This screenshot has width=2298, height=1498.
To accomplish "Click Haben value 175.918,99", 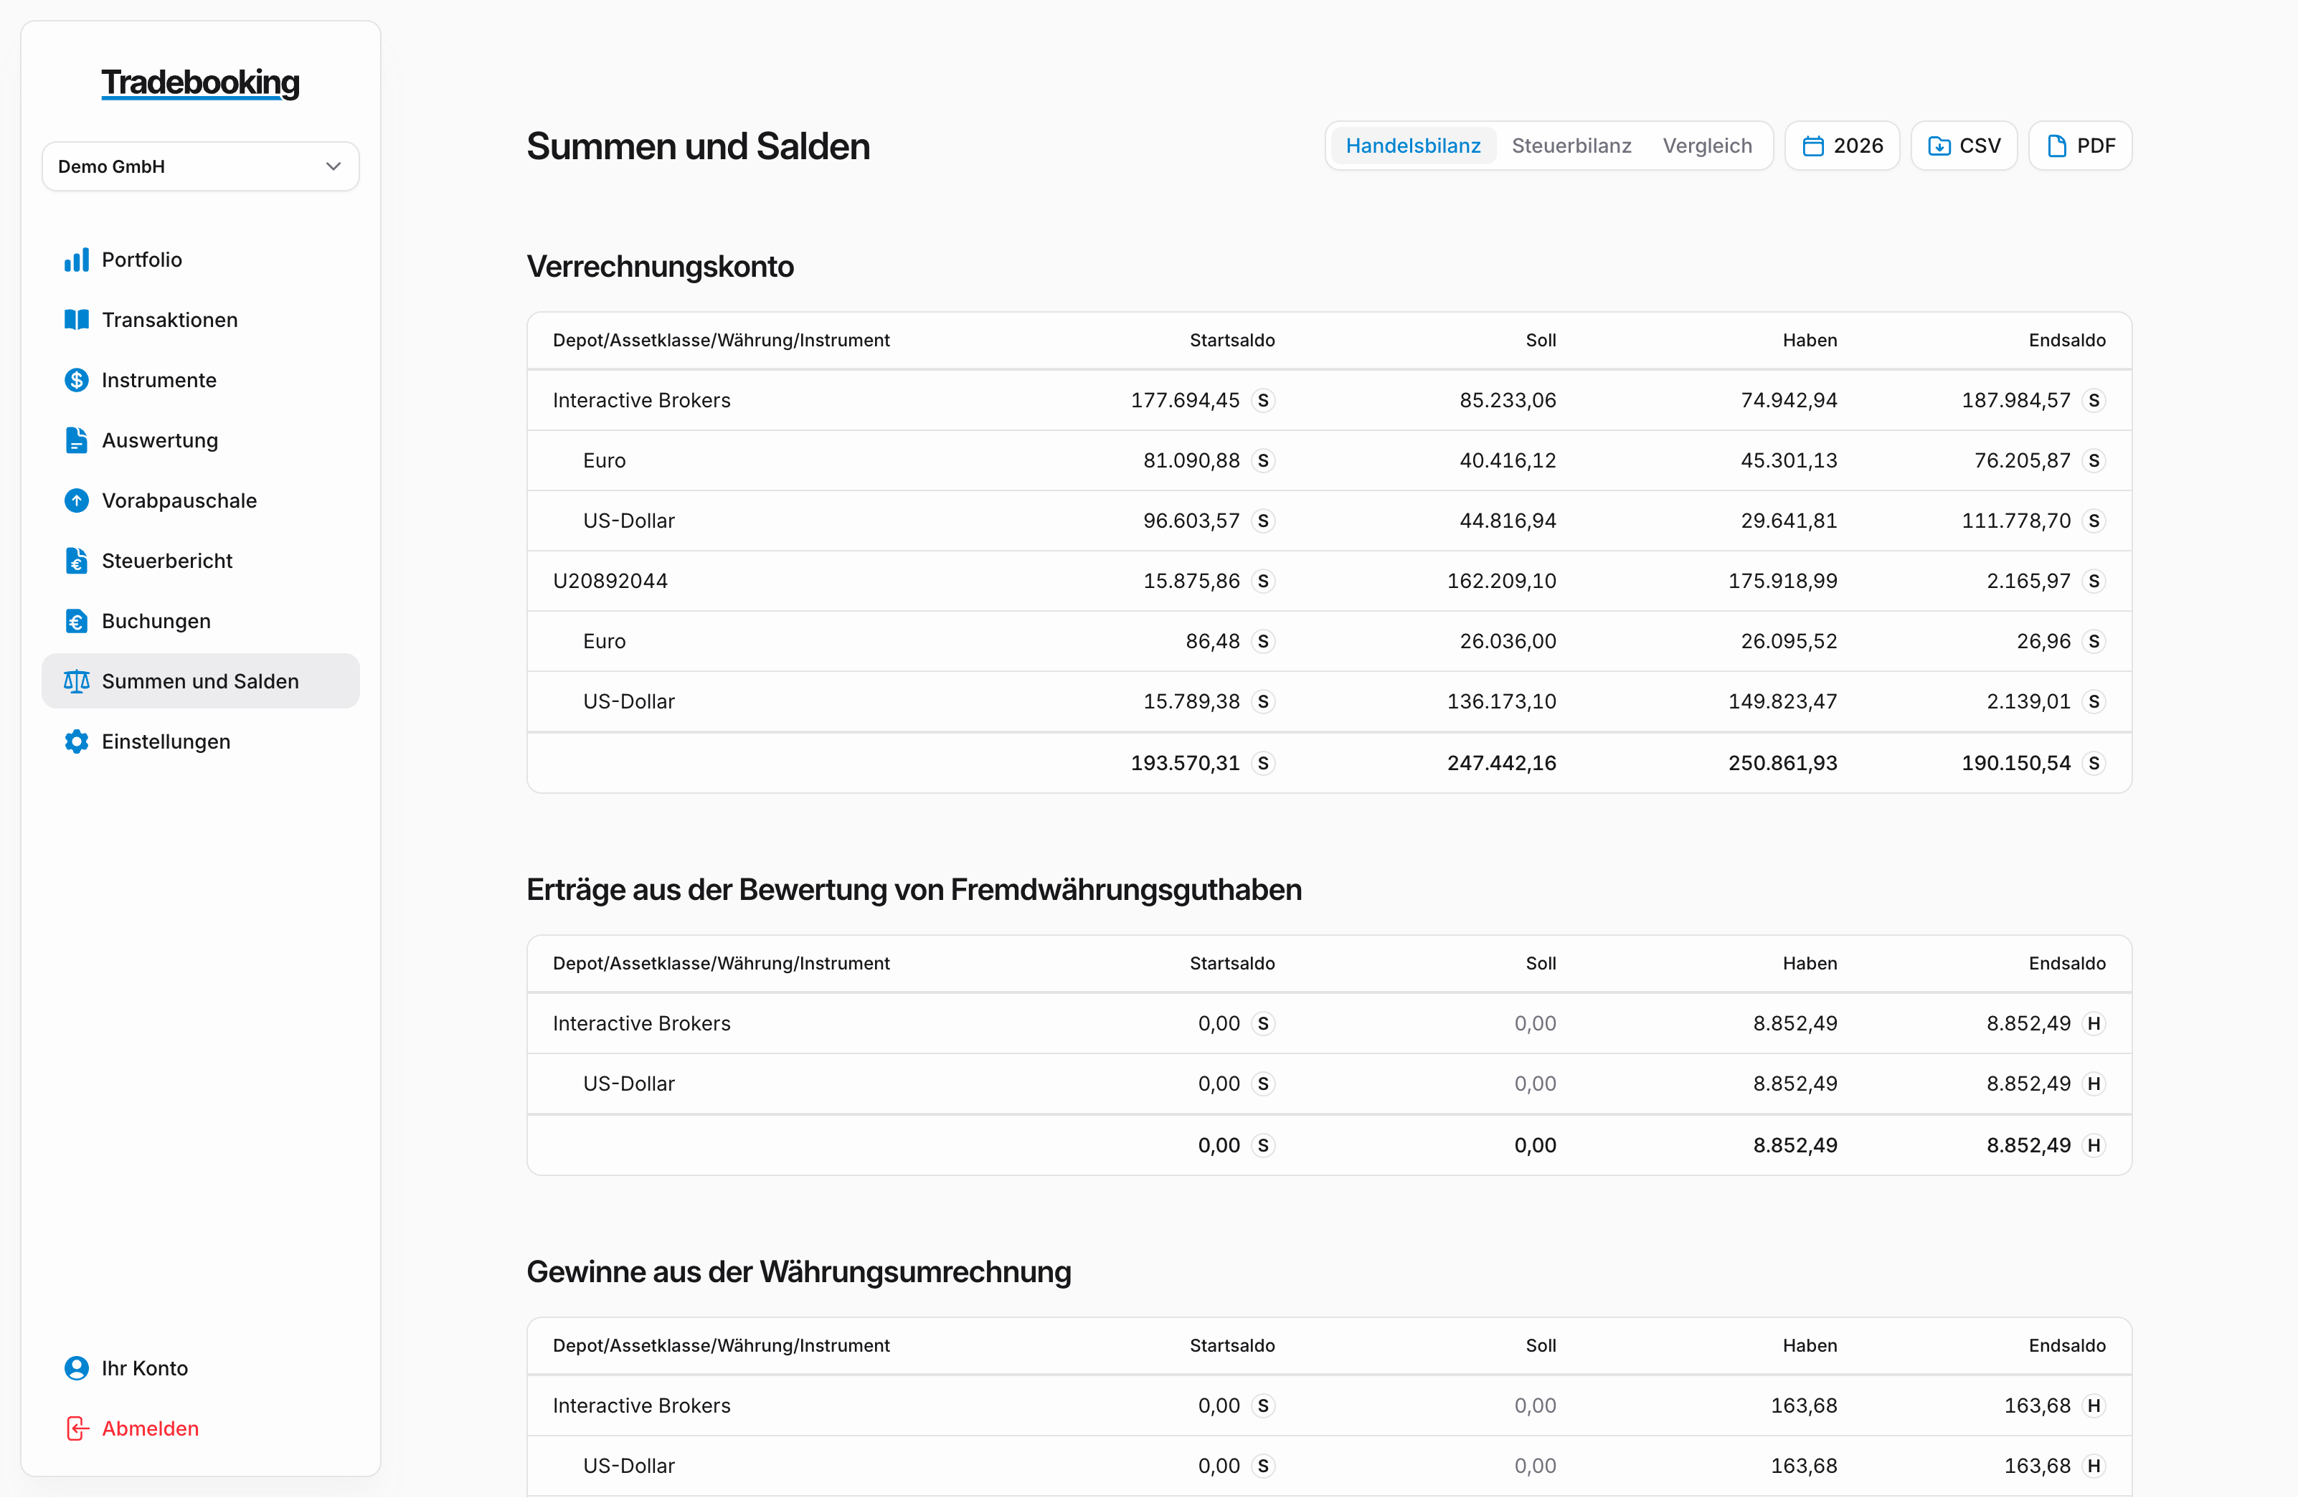I will click(x=1782, y=581).
